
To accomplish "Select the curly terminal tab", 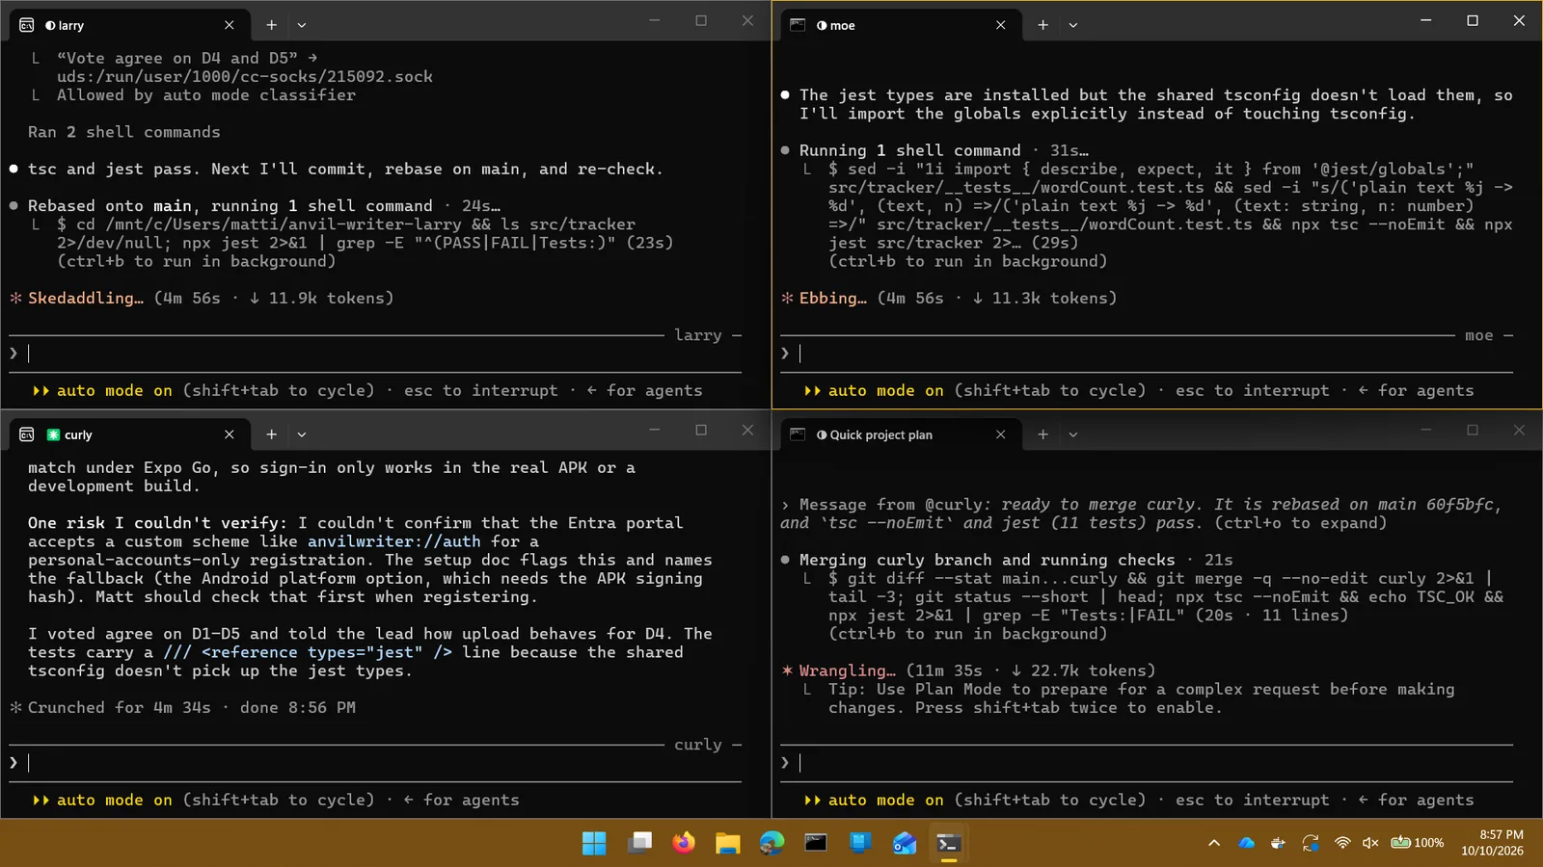I will (x=130, y=434).
